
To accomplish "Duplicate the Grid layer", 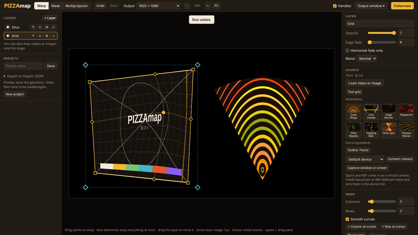I will [47, 36].
